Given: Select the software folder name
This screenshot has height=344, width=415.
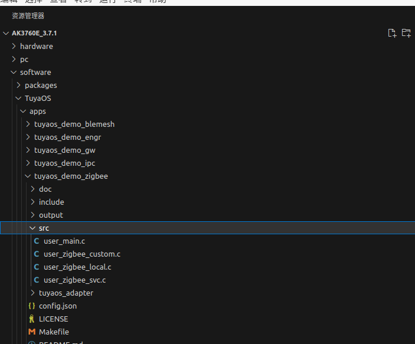Looking at the screenshot, I should tap(35, 72).
